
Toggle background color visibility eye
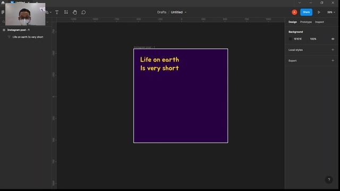tap(333, 39)
